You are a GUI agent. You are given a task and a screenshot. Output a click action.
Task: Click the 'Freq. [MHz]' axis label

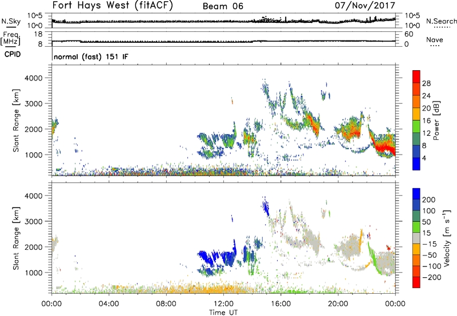coord(10,38)
